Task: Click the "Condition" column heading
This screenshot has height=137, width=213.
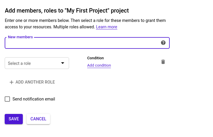Action: click(95, 58)
